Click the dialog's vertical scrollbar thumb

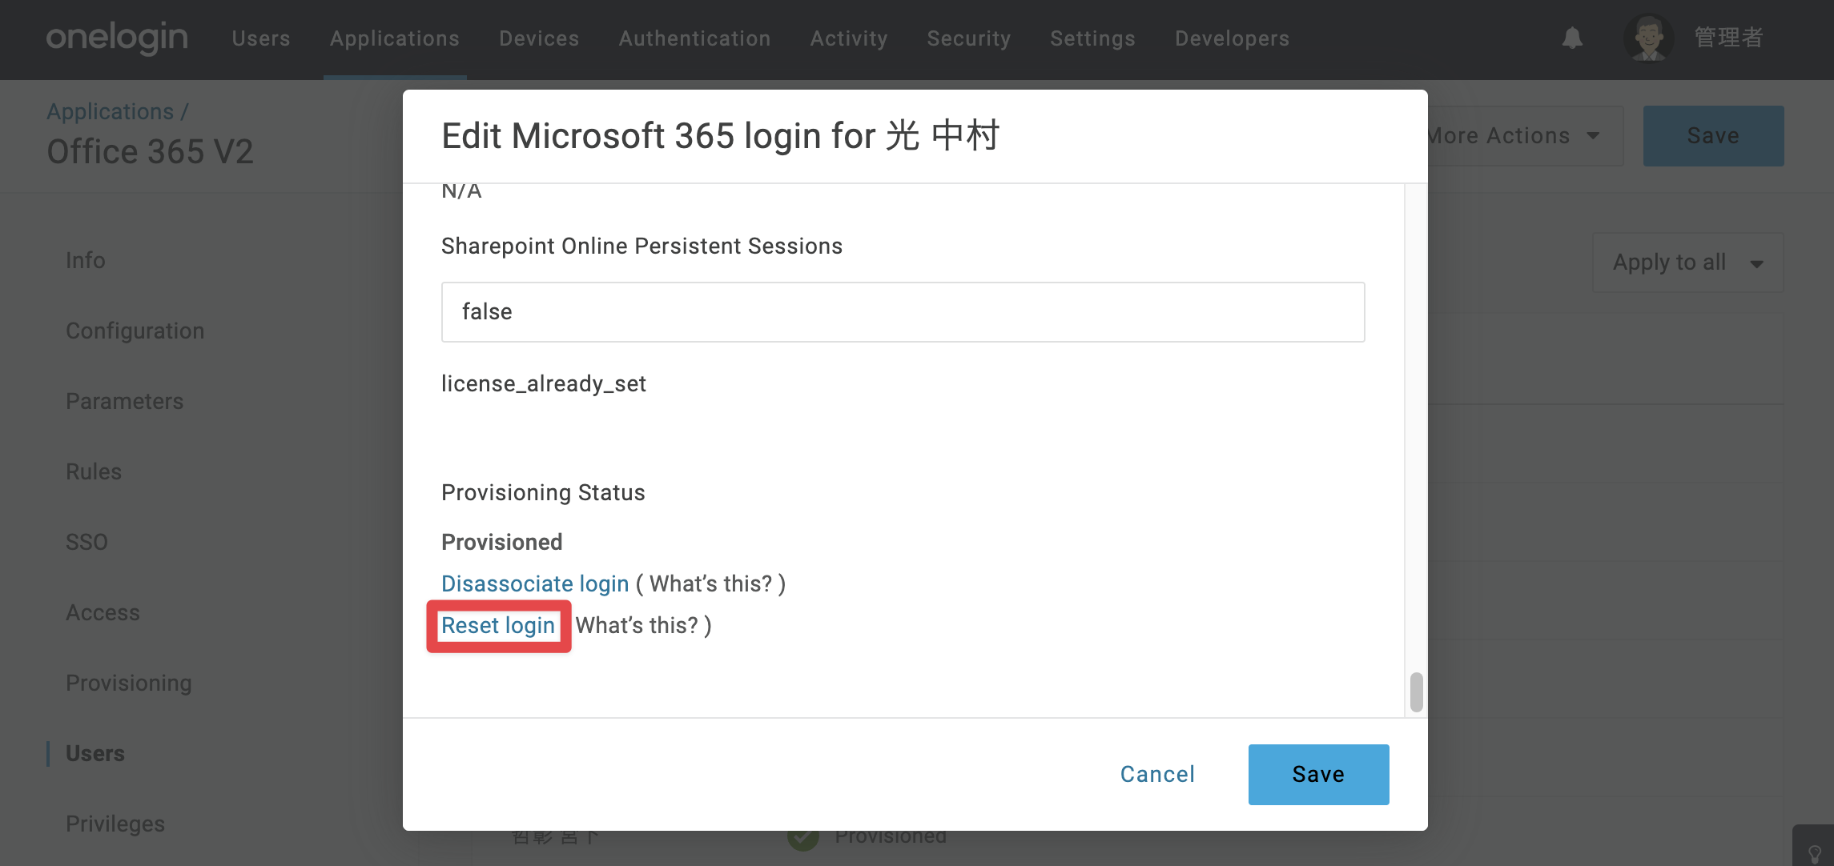click(x=1417, y=692)
